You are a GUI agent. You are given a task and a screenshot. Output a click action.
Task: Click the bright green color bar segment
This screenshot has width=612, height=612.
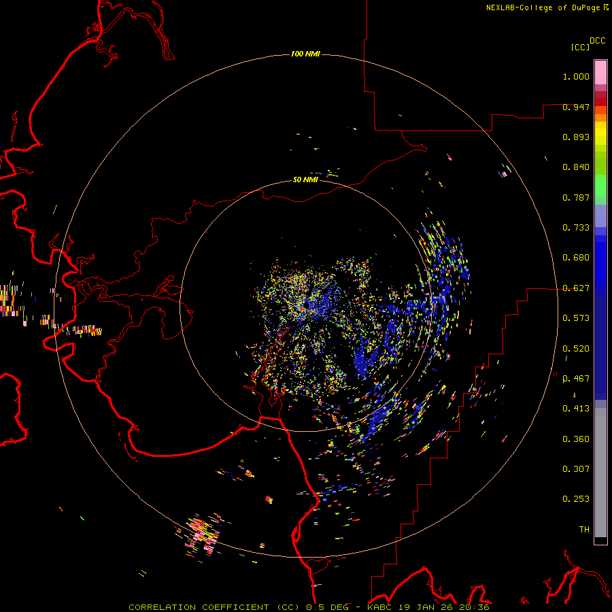[600, 186]
